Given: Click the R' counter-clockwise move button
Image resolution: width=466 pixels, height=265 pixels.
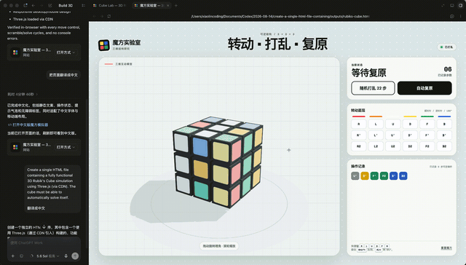Looking at the screenshot, I should click(359, 135).
